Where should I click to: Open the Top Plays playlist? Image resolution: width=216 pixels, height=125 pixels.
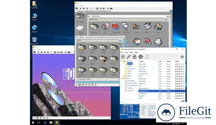[130, 88]
